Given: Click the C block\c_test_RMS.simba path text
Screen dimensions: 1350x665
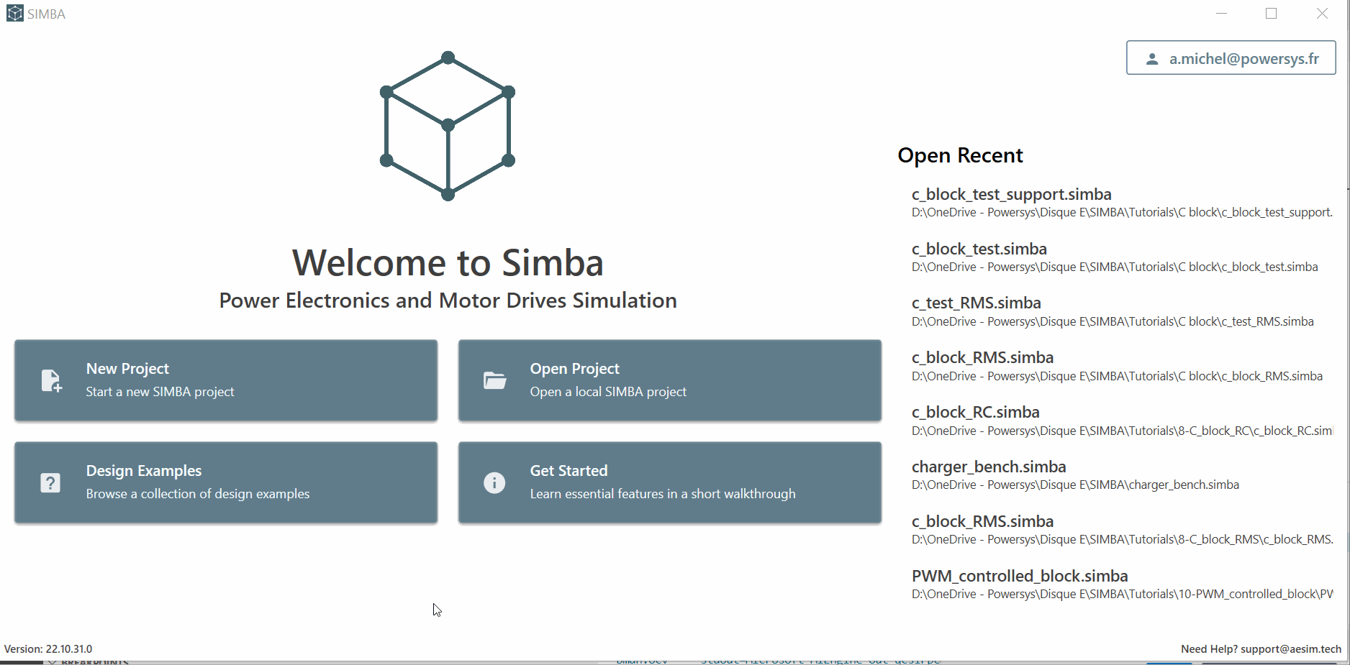Looking at the screenshot, I should pyautogui.click(x=1113, y=321).
